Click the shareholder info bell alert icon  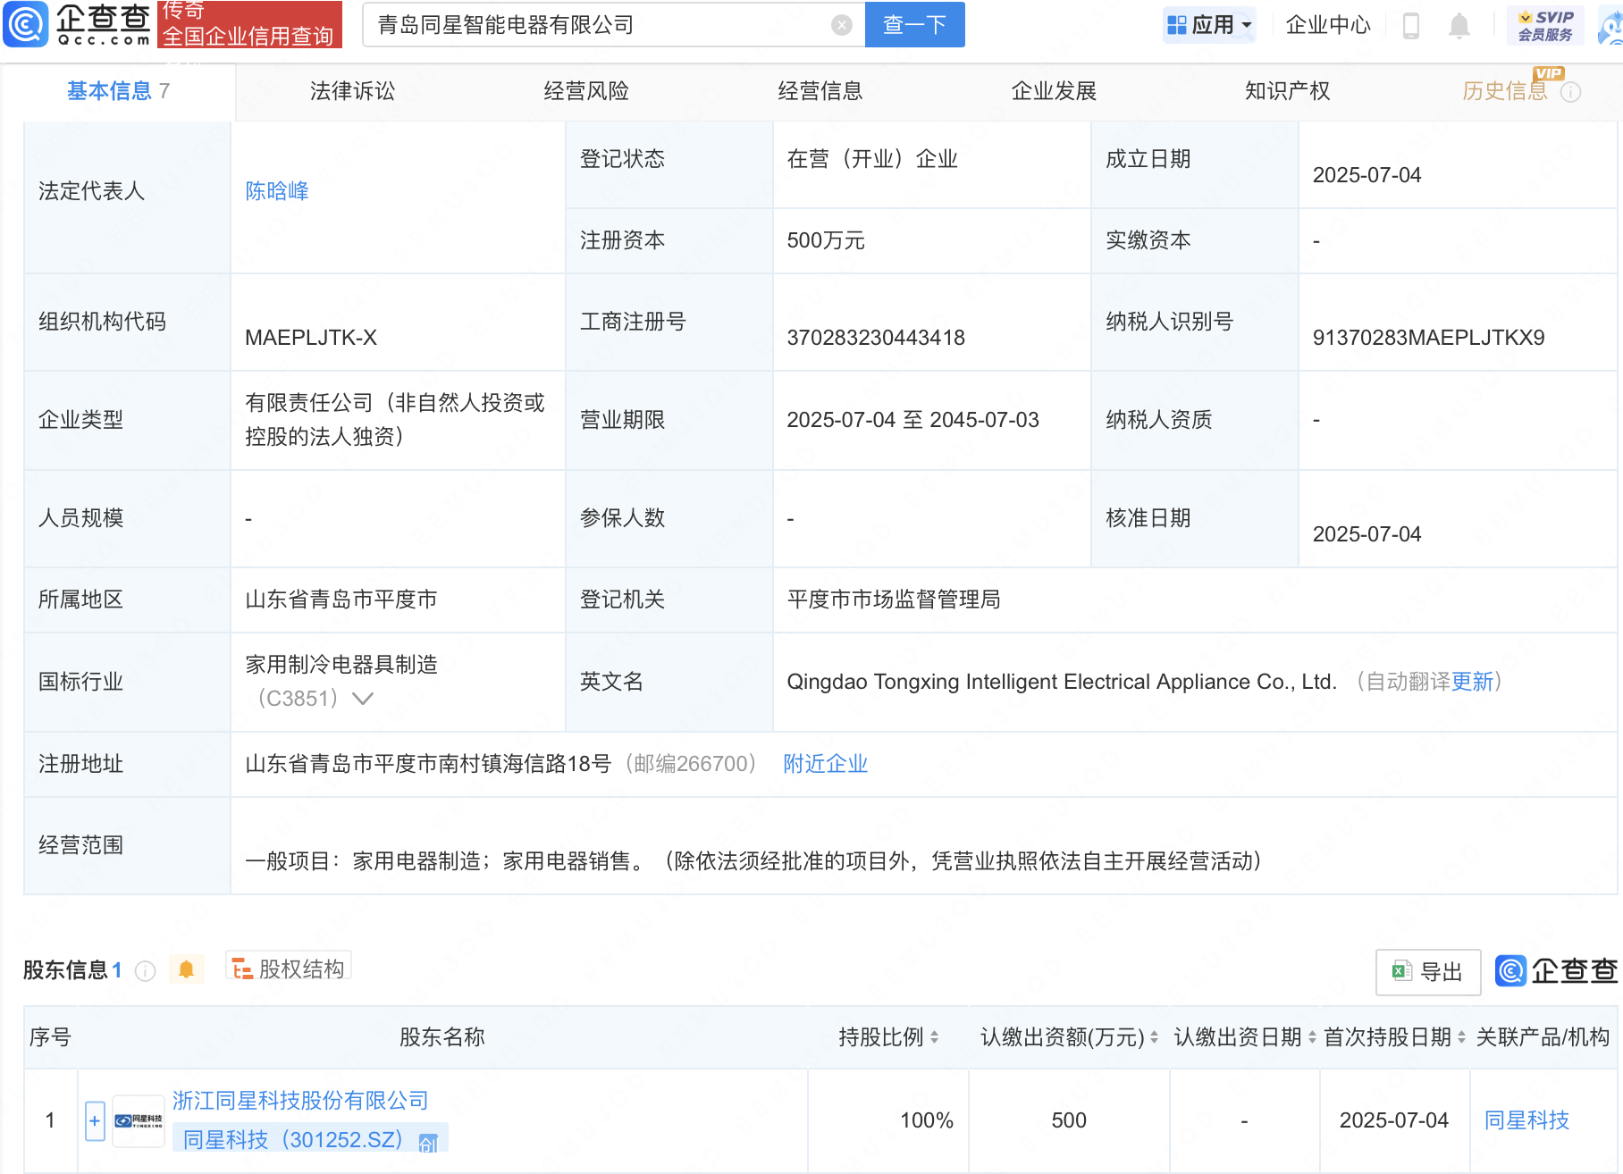[x=186, y=969]
